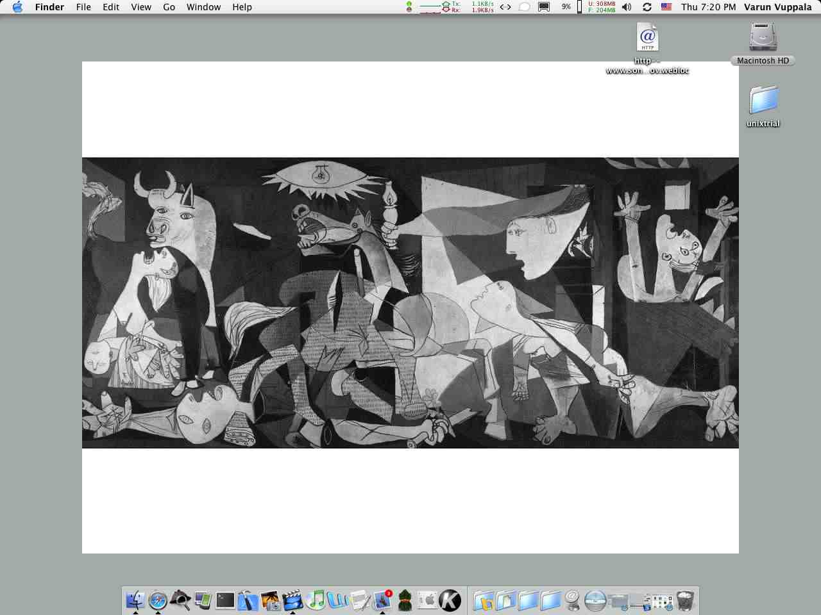Open the Finder application menu
This screenshot has height=615, width=821.
49,7
